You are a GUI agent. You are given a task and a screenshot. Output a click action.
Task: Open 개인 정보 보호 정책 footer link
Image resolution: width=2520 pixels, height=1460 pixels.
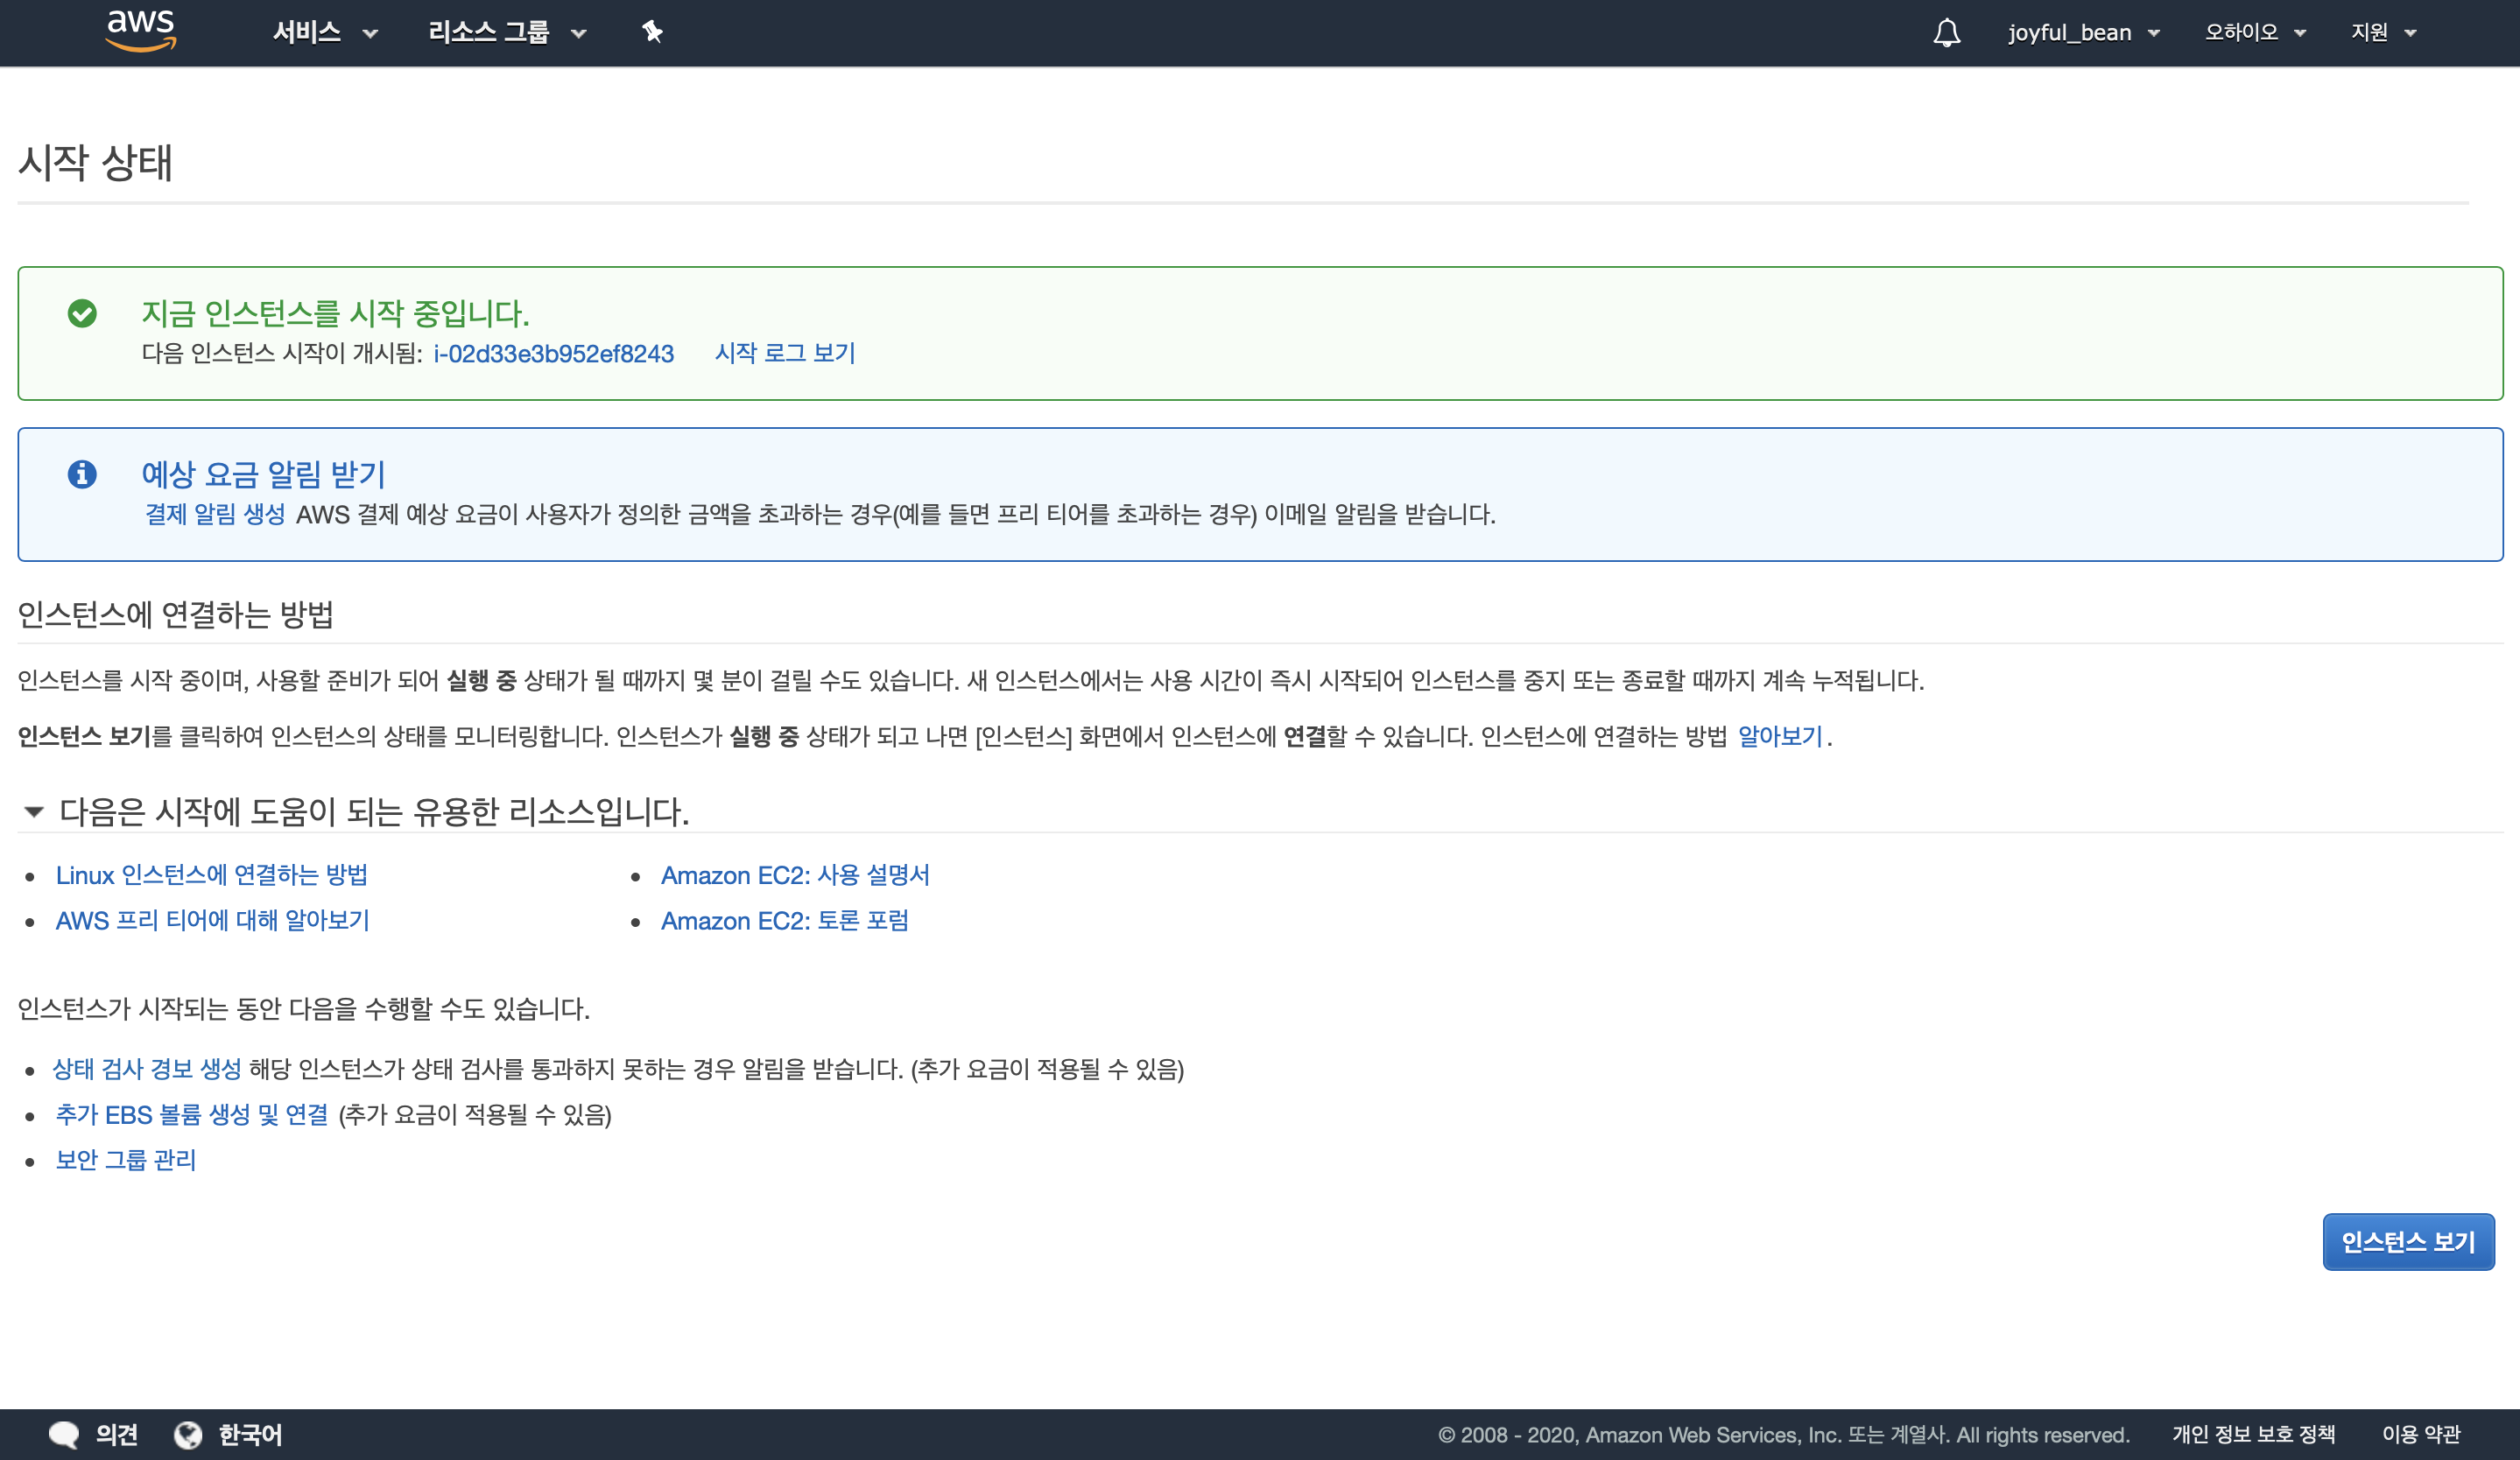tap(2253, 1434)
